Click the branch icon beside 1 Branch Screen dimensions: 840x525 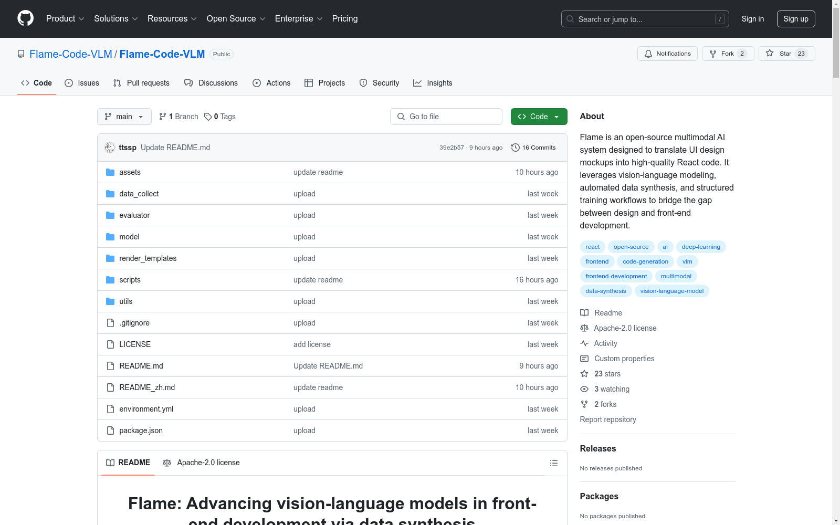click(163, 117)
